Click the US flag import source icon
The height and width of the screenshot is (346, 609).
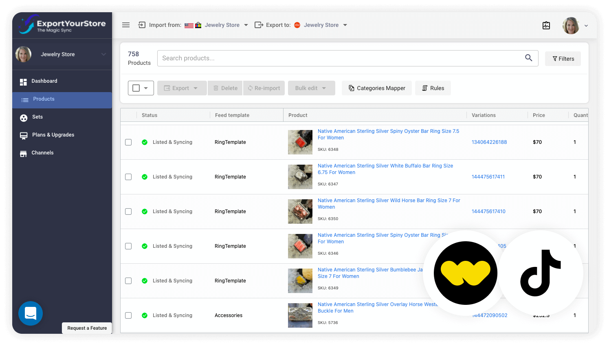(x=189, y=25)
